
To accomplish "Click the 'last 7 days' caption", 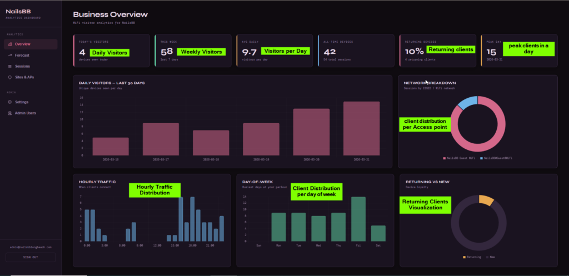I will [169, 59].
